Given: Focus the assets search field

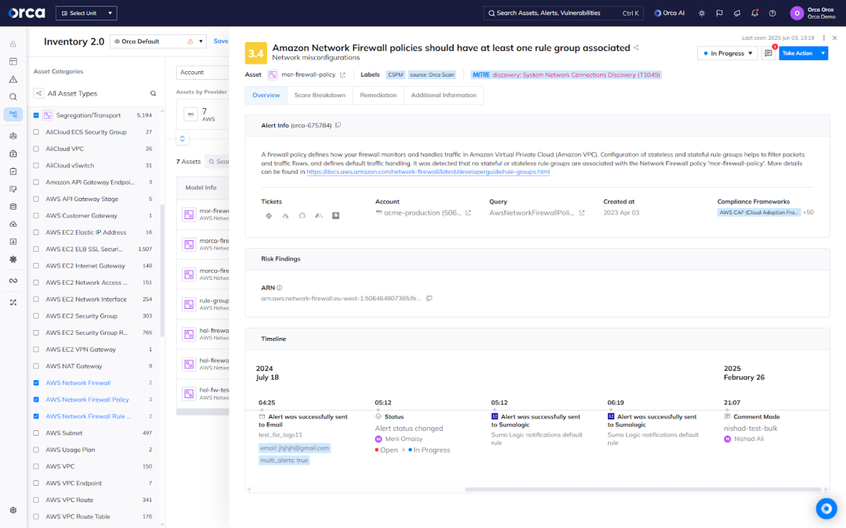Looking at the screenshot, I should [x=219, y=162].
